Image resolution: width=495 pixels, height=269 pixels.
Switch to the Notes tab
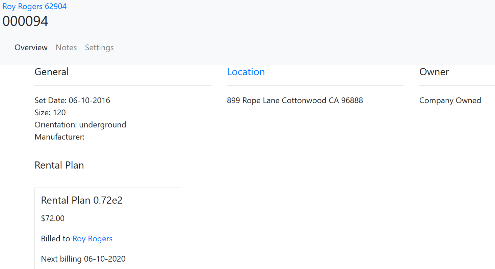click(x=66, y=48)
